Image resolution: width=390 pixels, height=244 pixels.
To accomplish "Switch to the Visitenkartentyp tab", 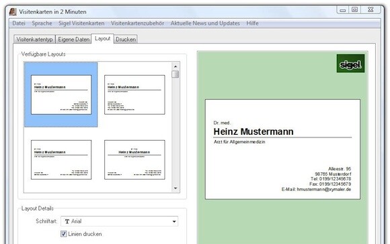I will 34,40.
